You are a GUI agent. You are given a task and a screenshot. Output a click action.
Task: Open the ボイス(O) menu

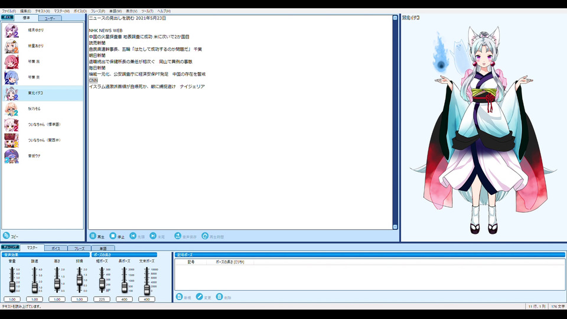(x=80, y=11)
